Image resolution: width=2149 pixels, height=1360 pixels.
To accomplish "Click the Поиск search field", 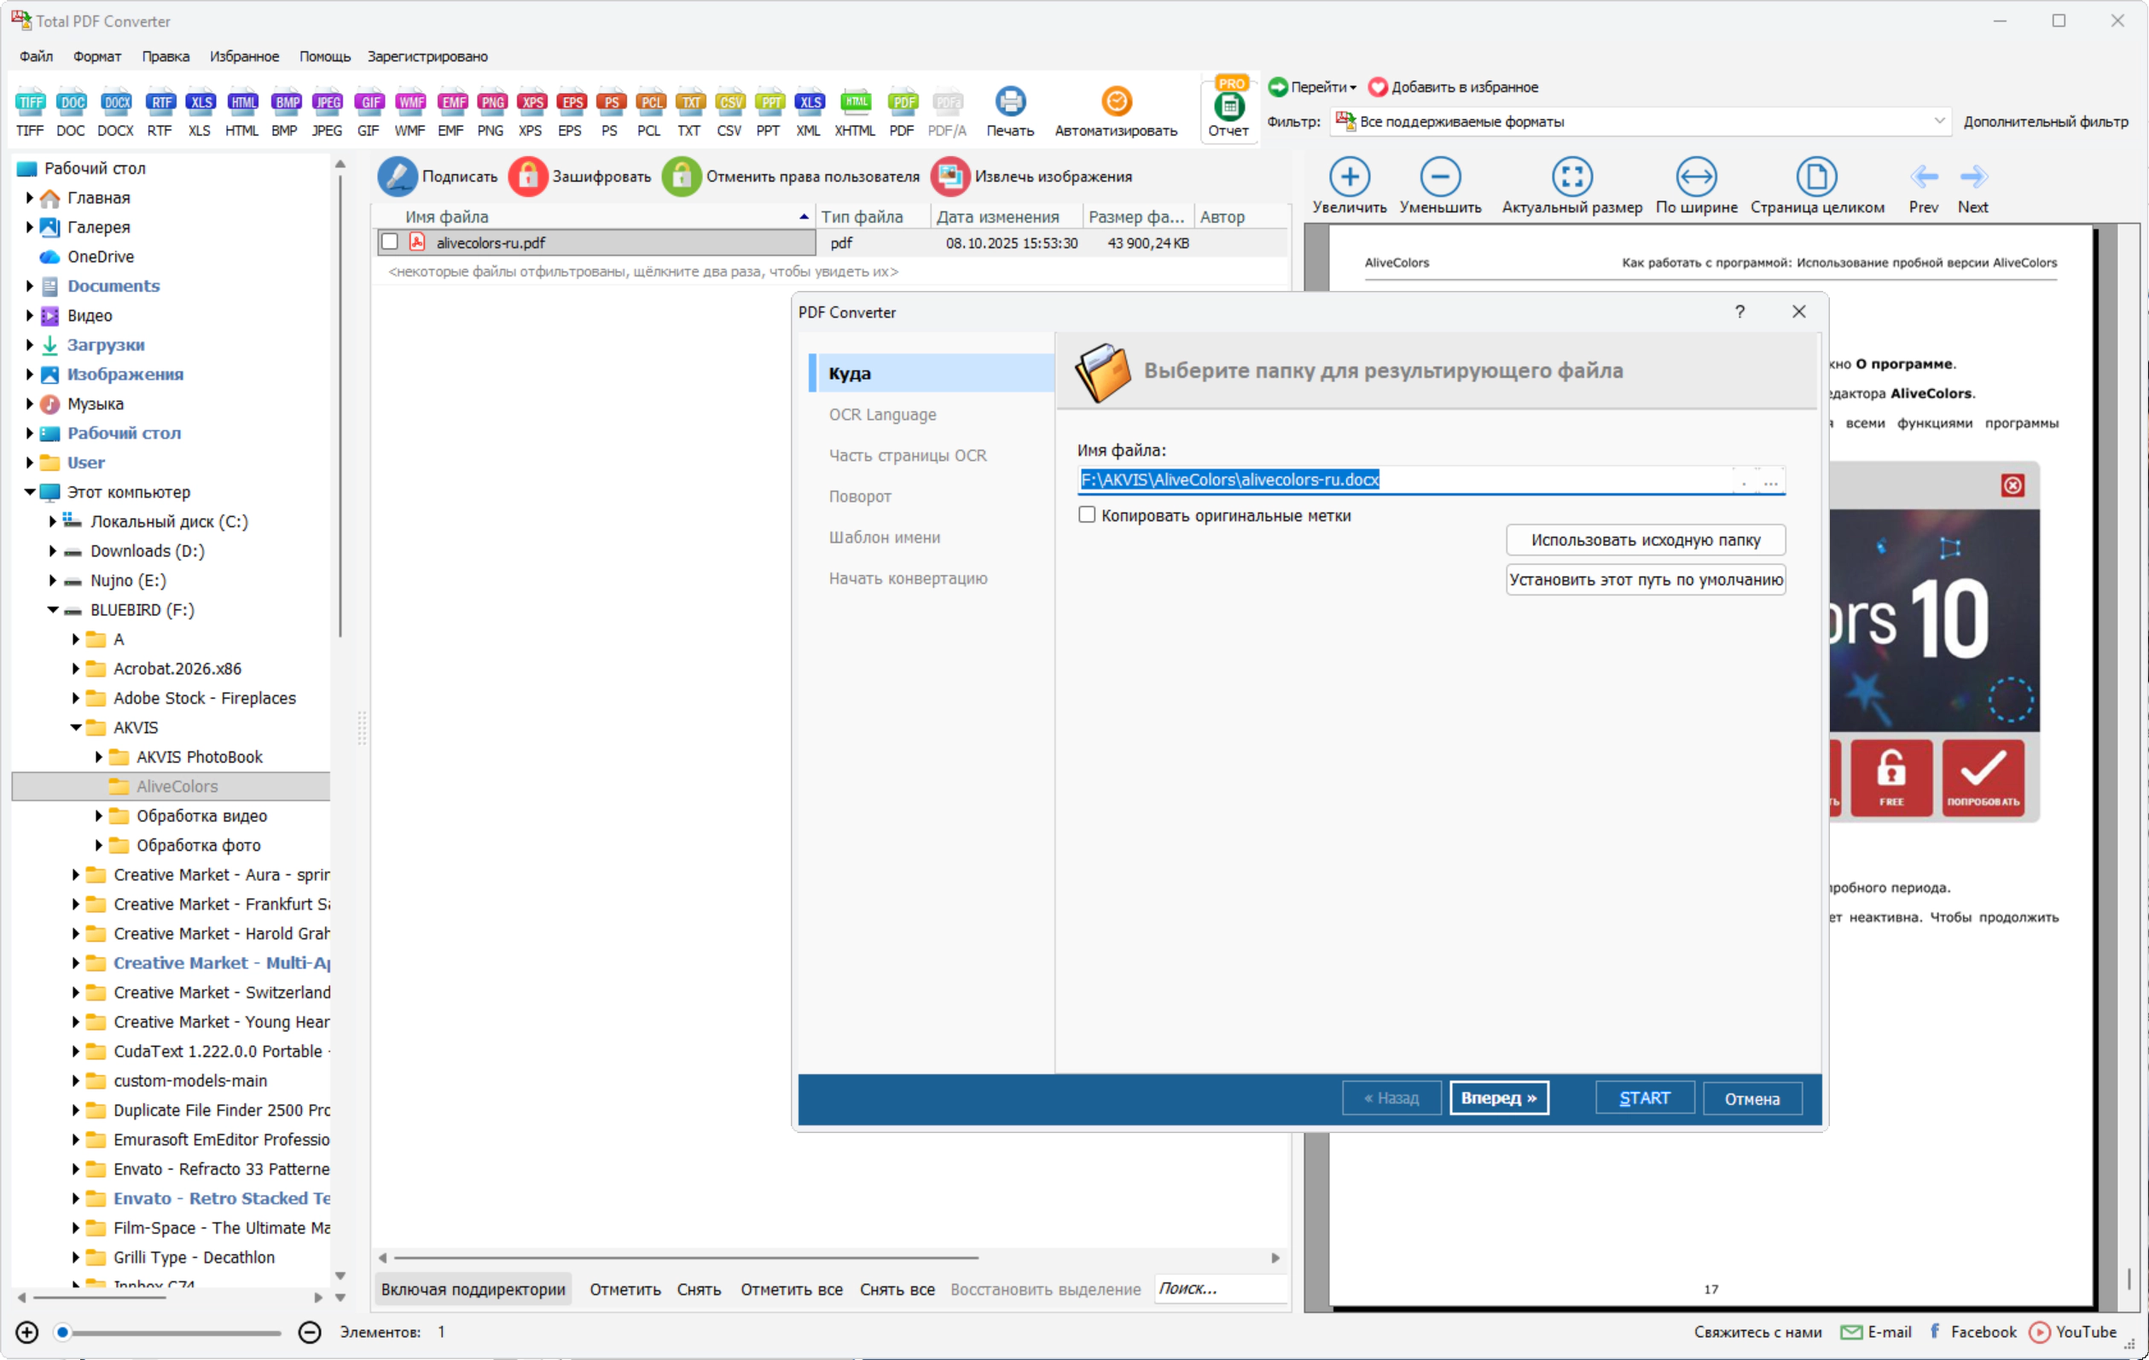I will click(1220, 1287).
